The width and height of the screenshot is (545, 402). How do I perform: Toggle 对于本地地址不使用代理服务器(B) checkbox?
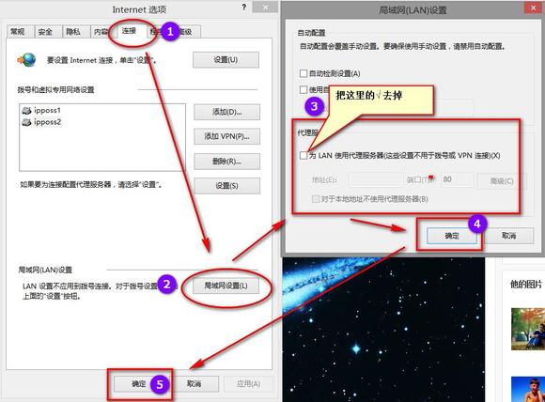pyautogui.click(x=316, y=199)
